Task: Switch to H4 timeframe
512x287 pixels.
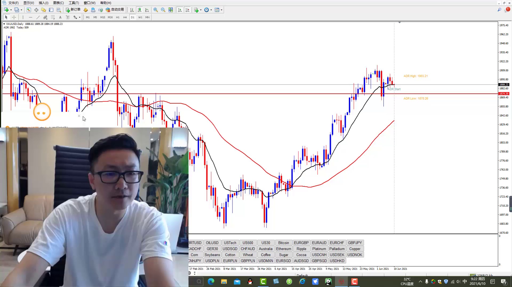Action: 125,17
